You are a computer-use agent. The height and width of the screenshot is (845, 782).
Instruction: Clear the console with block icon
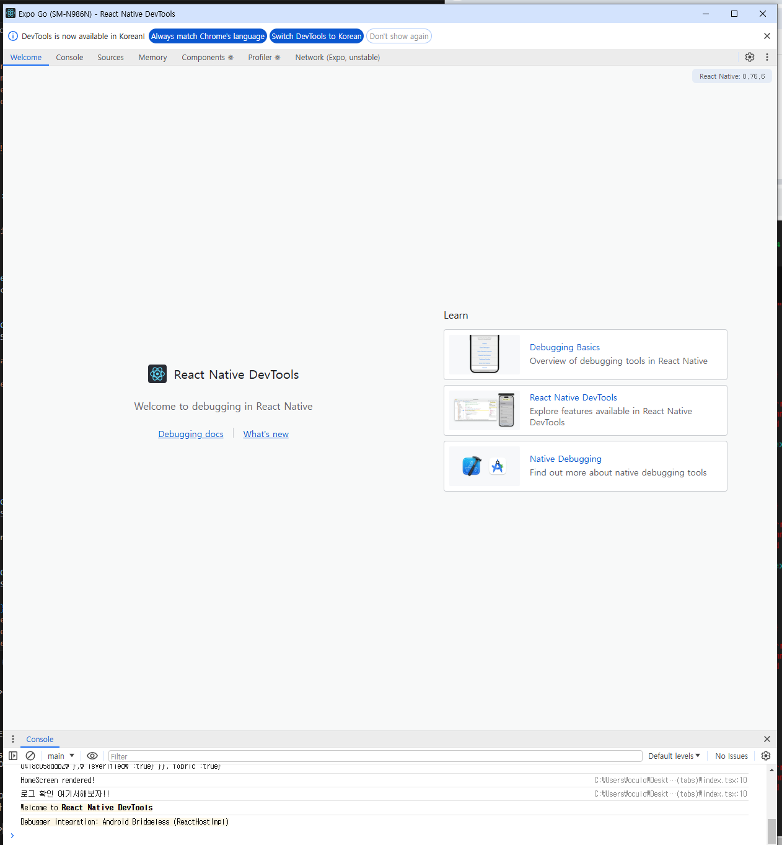pyautogui.click(x=30, y=756)
